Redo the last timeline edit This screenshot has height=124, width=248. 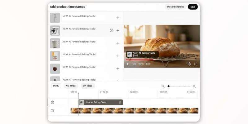point(88,86)
